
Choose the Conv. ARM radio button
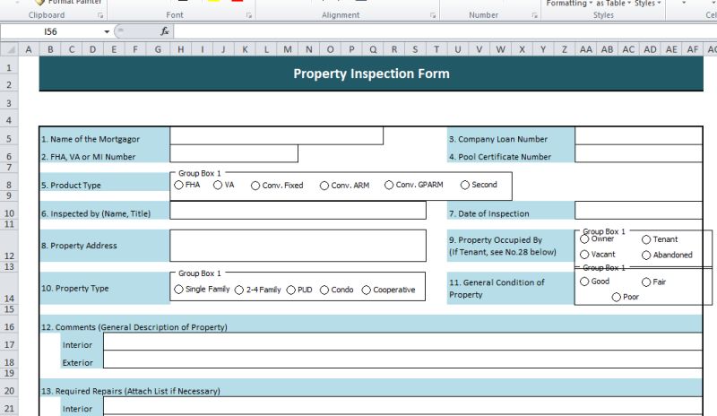tap(324, 186)
